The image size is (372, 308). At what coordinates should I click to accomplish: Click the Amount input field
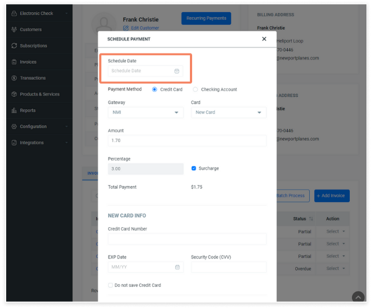point(187,140)
